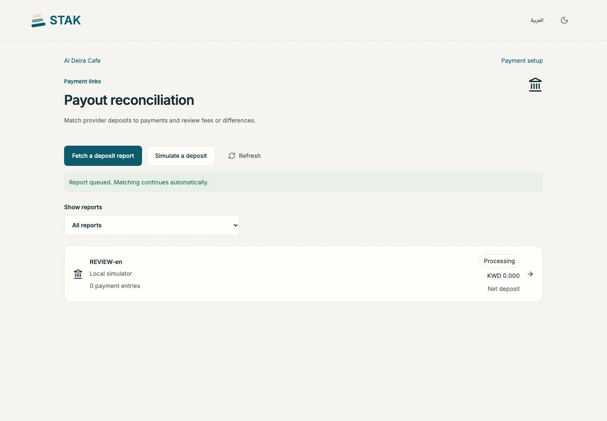Switch language to العربية
Viewport: 607px width, 421px height.
tap(537, 20)
